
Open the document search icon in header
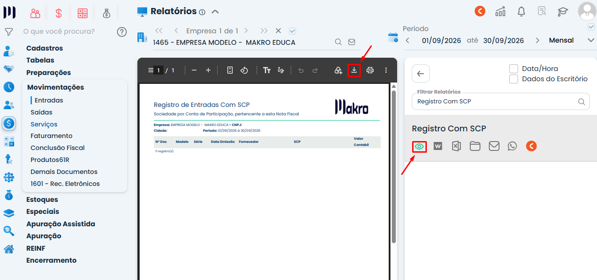coord(542,11)
